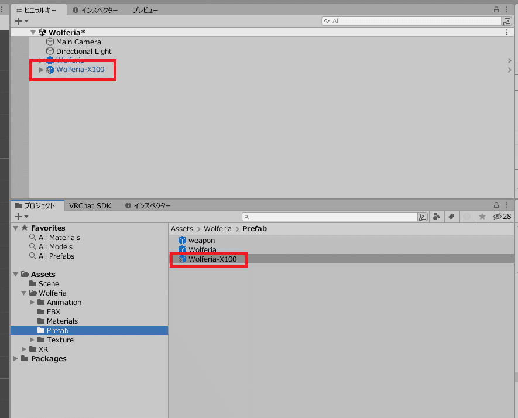Click the Project search scope icon
The width and height of the screenshot is (518, 418).
click(423, 217)
